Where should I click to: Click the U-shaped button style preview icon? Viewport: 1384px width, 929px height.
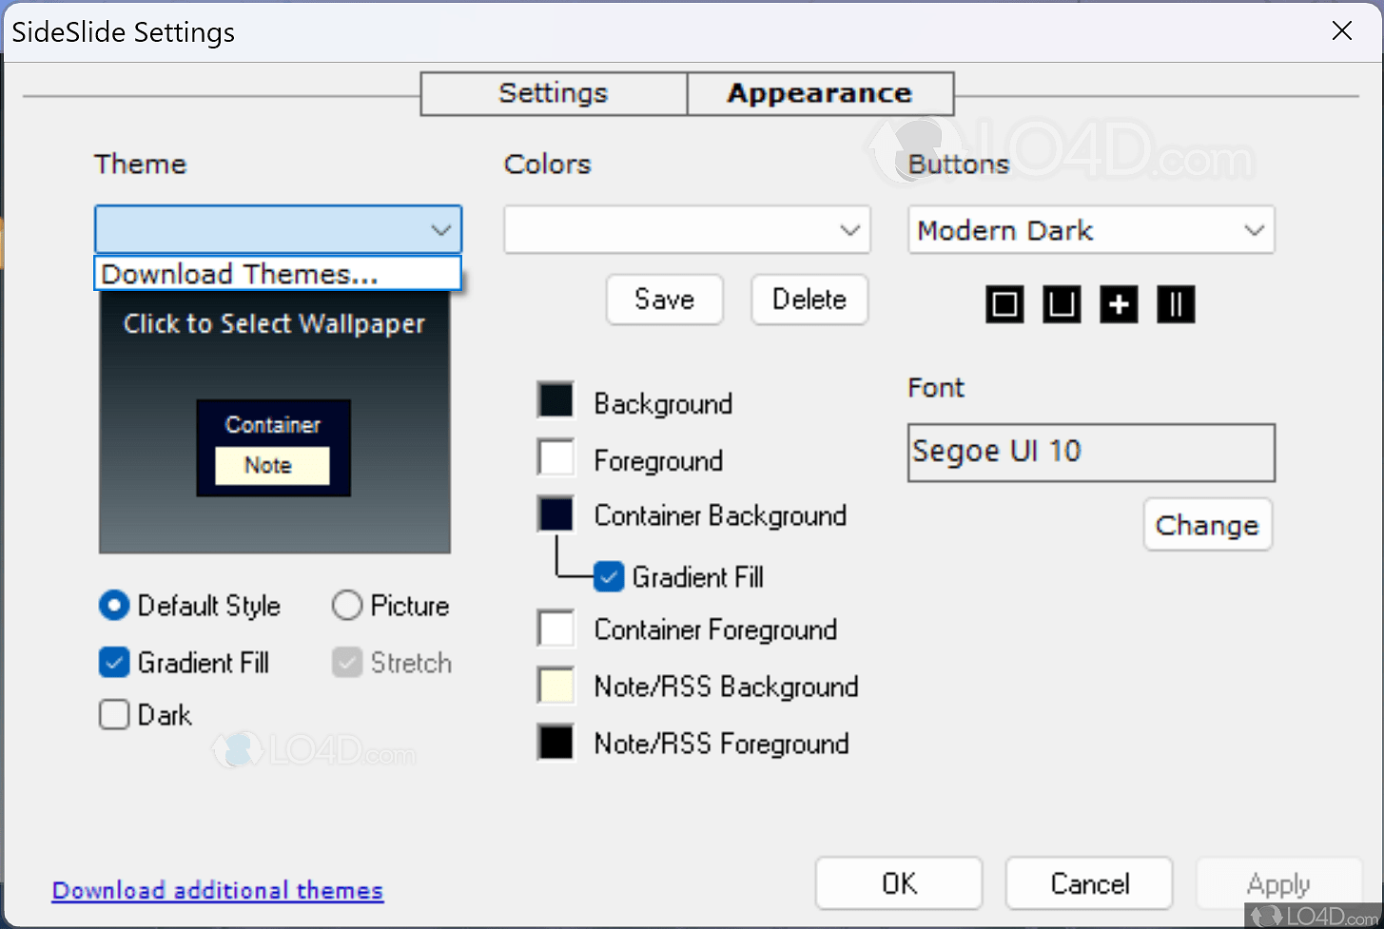[x=1062, y=305]
